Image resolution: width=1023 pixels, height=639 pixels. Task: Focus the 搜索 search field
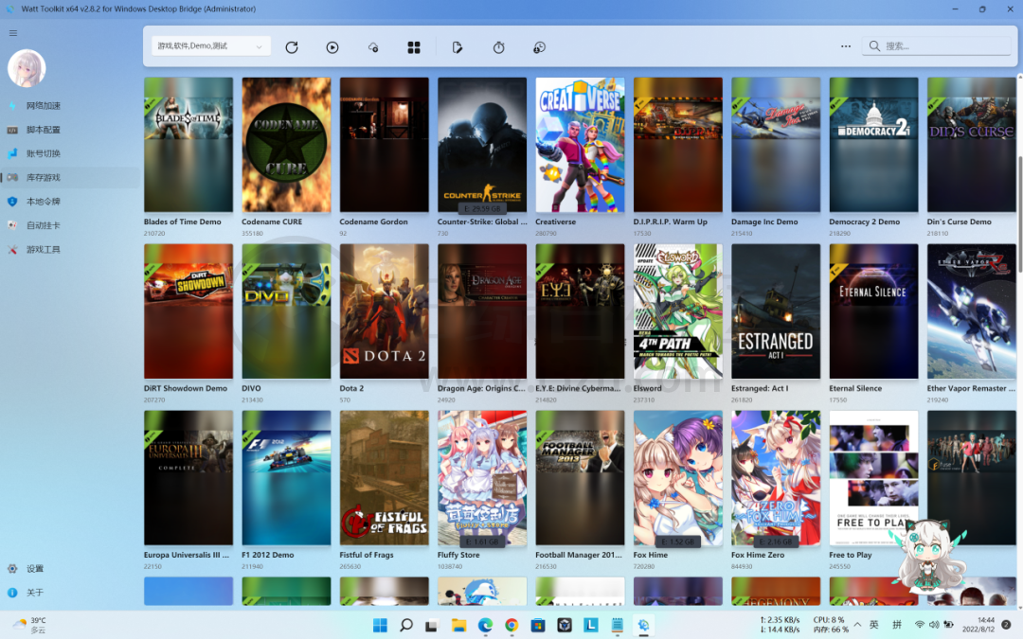point(936,45)
